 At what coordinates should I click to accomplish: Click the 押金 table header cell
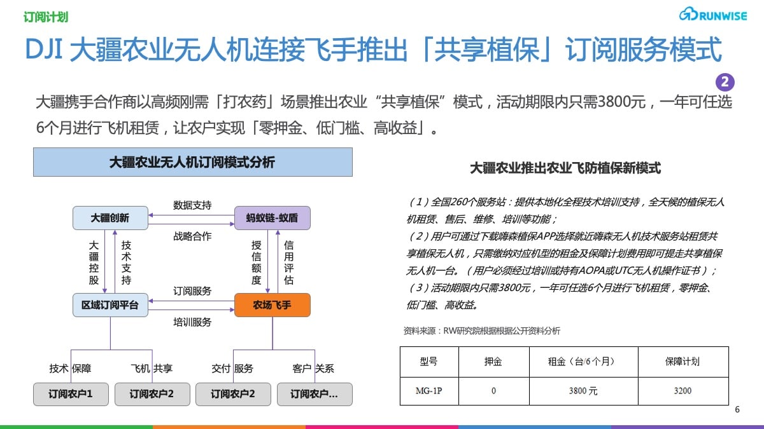tap(493, 362)
